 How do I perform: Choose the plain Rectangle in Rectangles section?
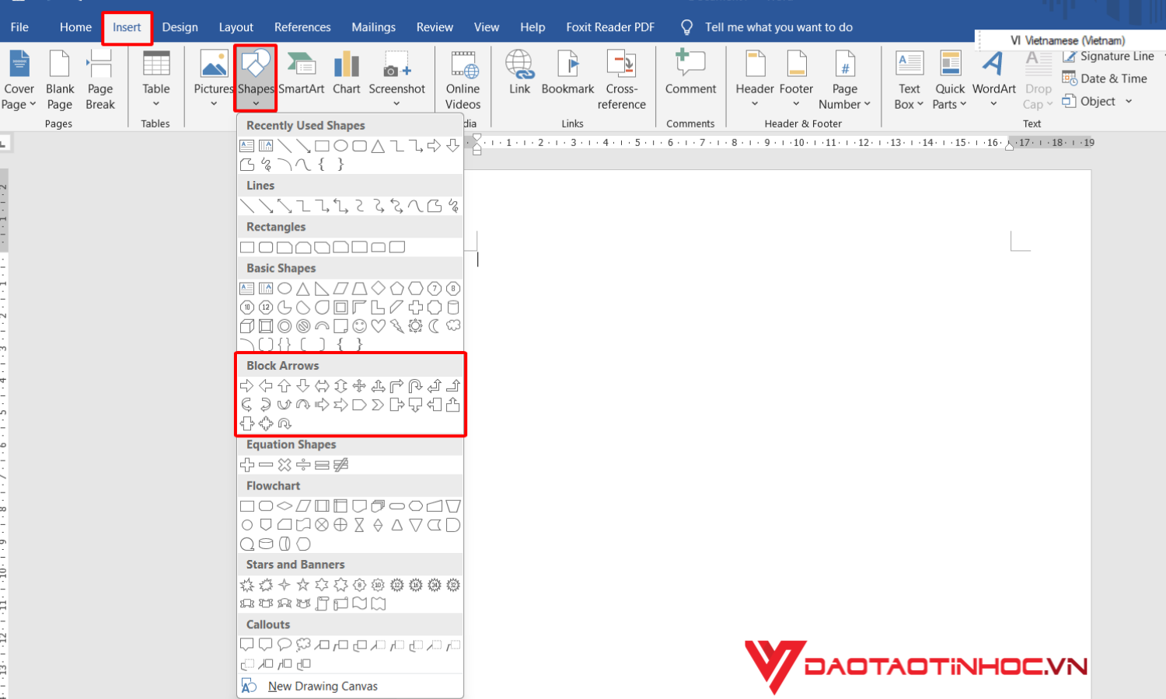tap(247, 248)
